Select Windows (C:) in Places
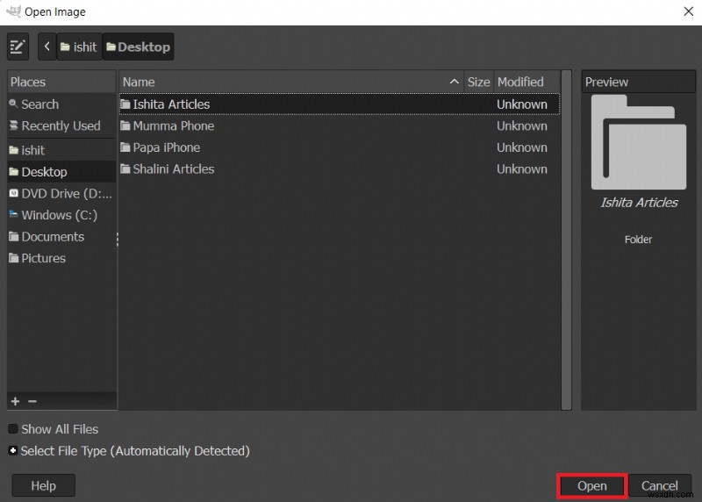This screenshot has width=702, height=502. tap(61, 215)
